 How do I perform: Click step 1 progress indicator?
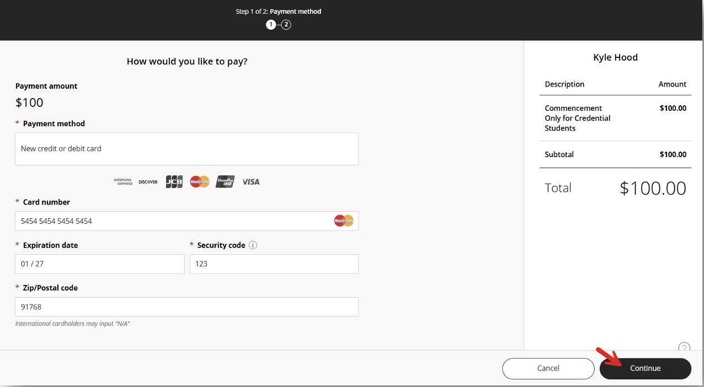coord(271,25)
